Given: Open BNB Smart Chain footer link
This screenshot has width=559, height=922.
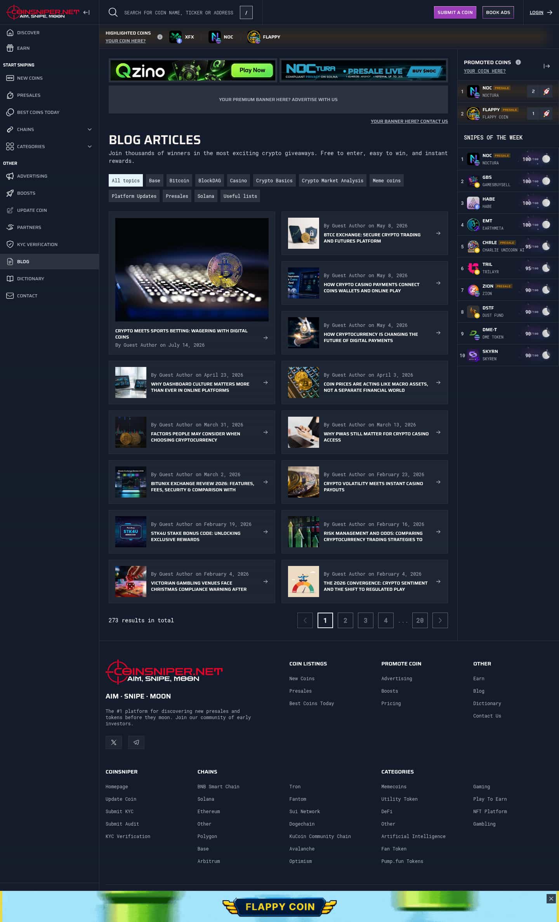Looking at the screenshot, I should [218, 786].
